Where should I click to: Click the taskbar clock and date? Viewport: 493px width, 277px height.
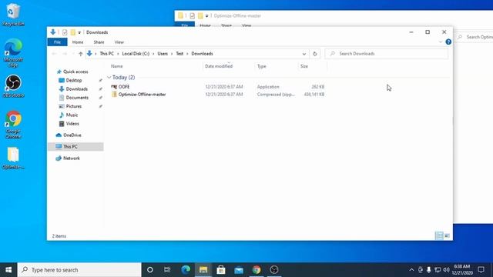click(x=462, y=270)
